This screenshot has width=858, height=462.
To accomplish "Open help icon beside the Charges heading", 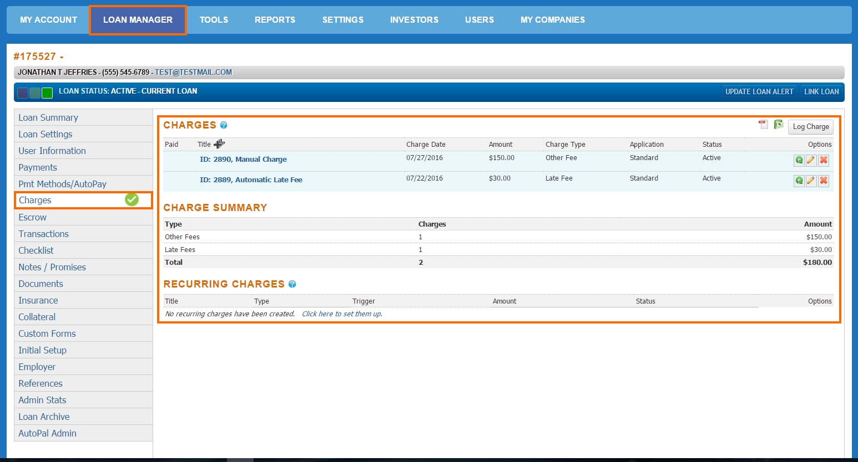I will 224,125.
